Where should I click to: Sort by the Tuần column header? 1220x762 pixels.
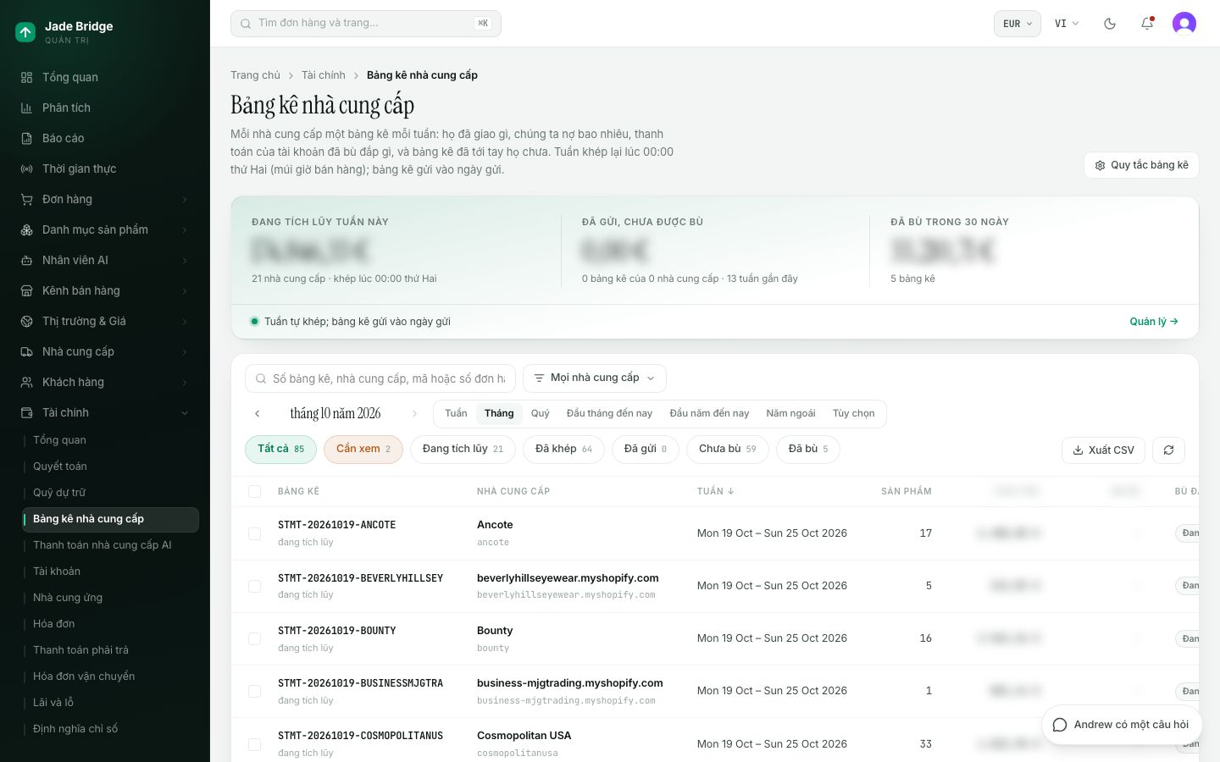pos(715,491)
